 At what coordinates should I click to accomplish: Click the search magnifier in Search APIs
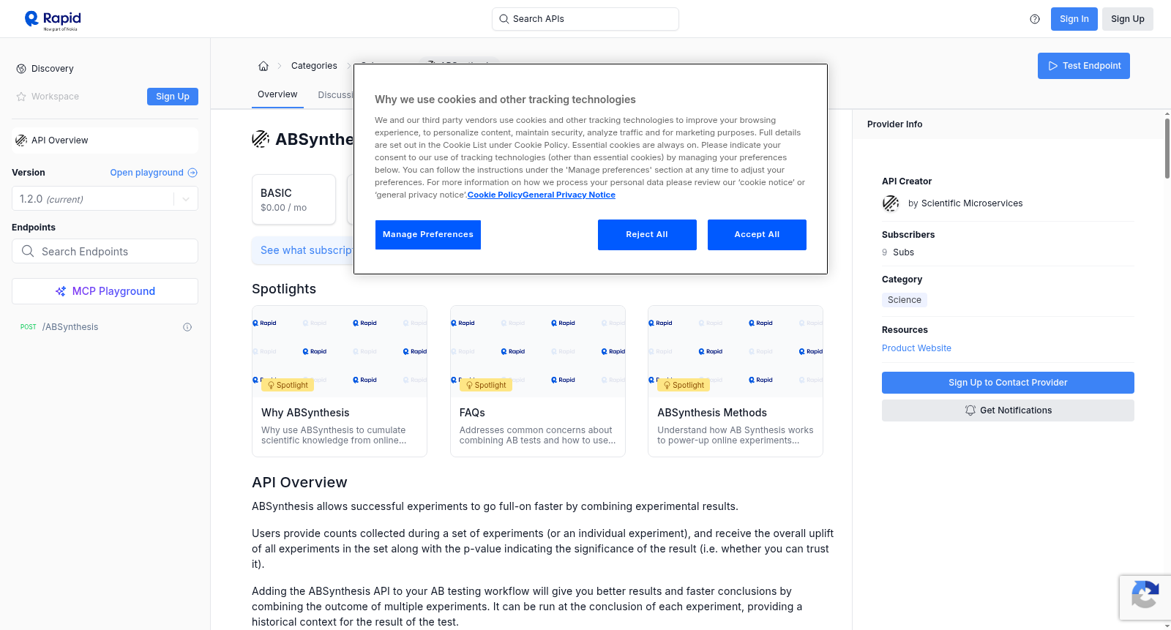[504, 19]
